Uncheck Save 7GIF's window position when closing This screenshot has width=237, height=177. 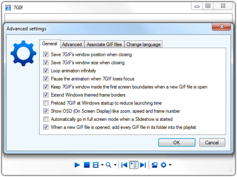click(46, 54)
